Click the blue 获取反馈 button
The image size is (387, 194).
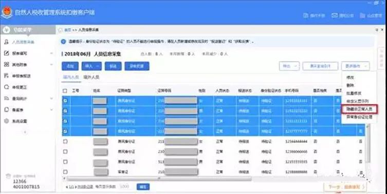[x=137, y=66]
